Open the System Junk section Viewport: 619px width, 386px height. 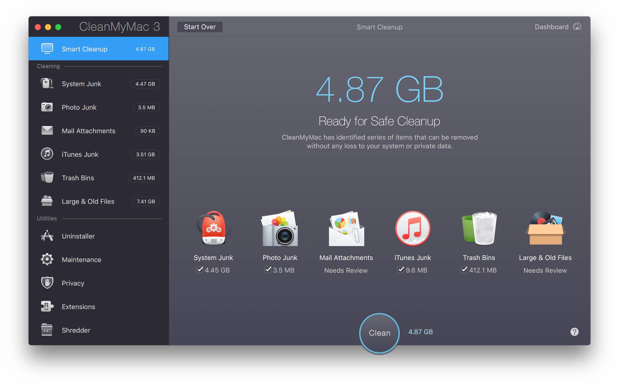coord(99,84)
